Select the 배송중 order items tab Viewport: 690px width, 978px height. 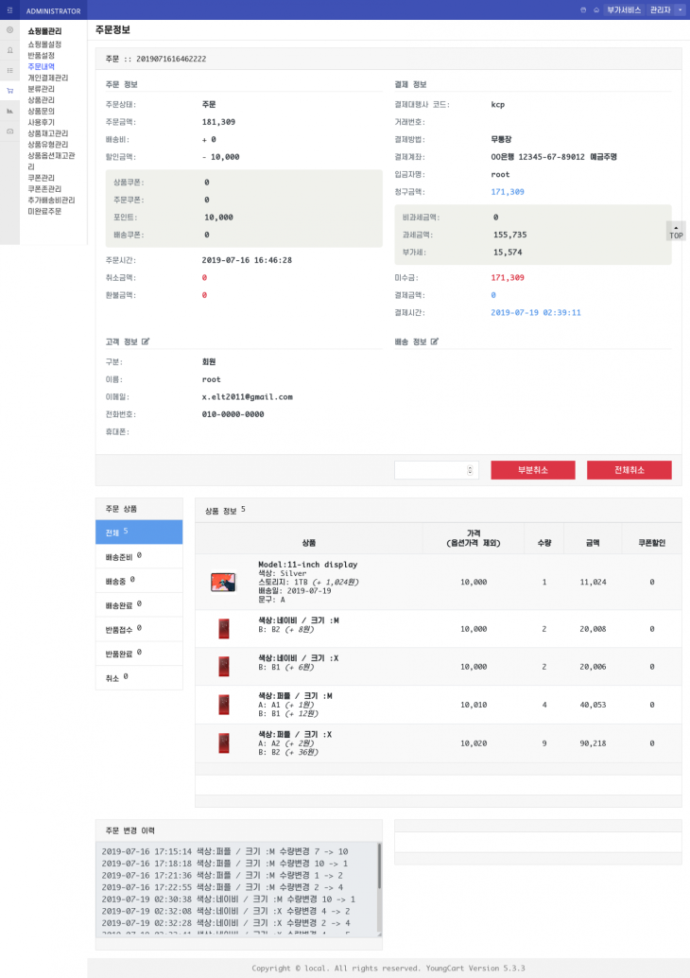[139, 581]
